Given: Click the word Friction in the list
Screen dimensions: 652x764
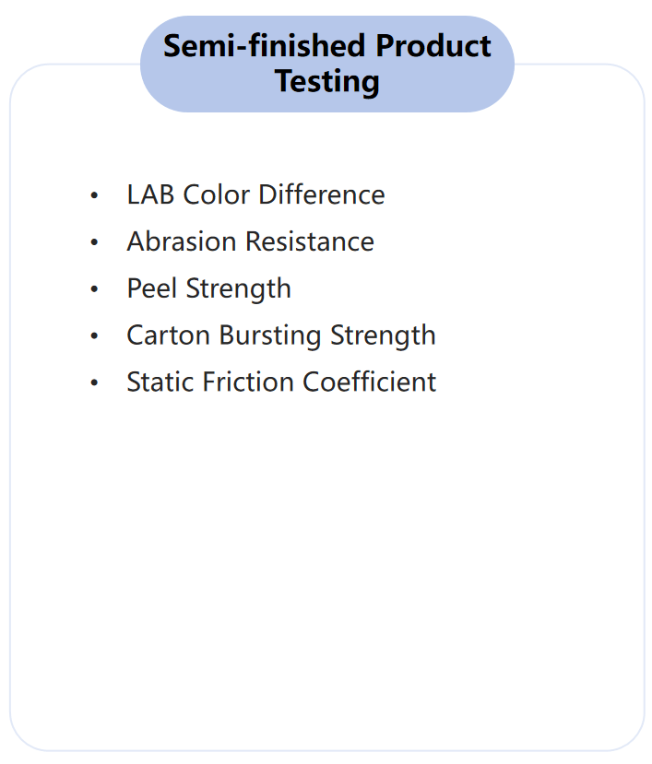Looking at the screenshot, I should [x=248, y=382].
